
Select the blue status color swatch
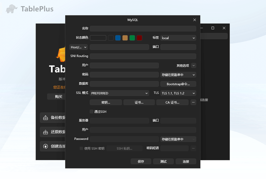pos(118,38)
